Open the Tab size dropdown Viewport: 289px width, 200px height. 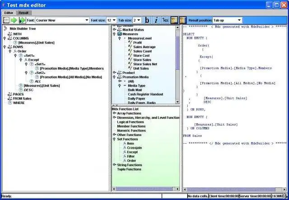[137, 20]
